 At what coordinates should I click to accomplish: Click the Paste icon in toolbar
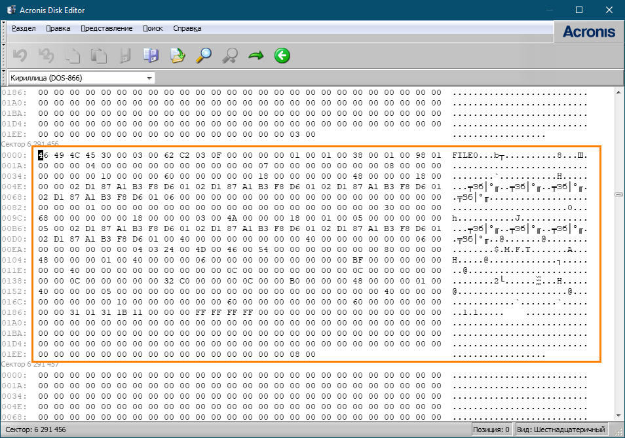point(98,56)
